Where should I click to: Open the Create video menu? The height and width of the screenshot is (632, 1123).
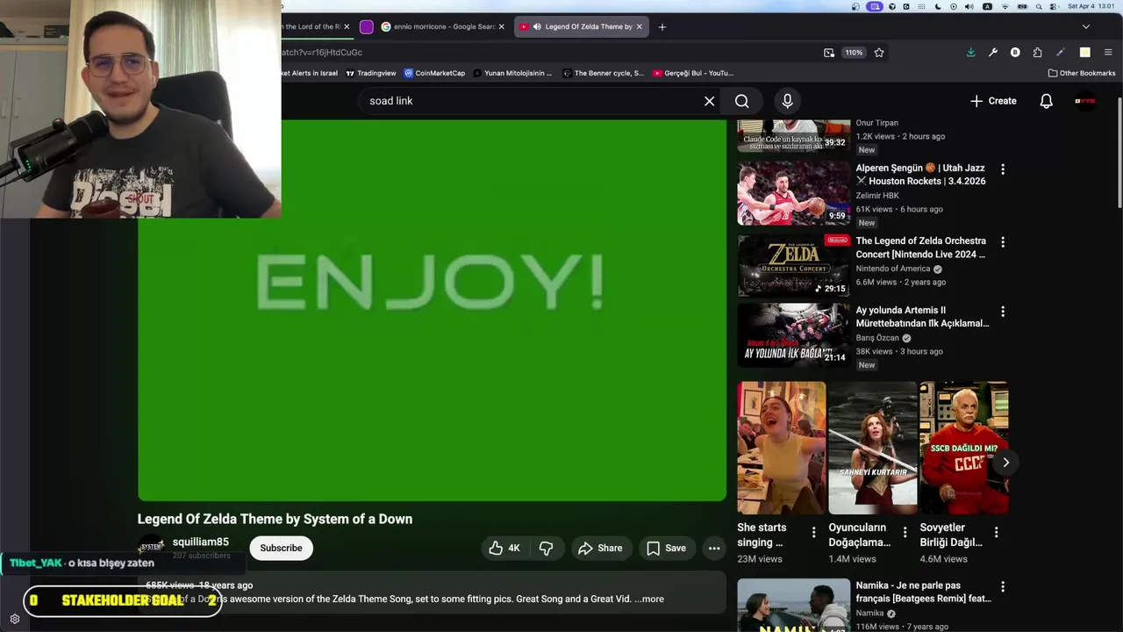click(x=993, y=101)
